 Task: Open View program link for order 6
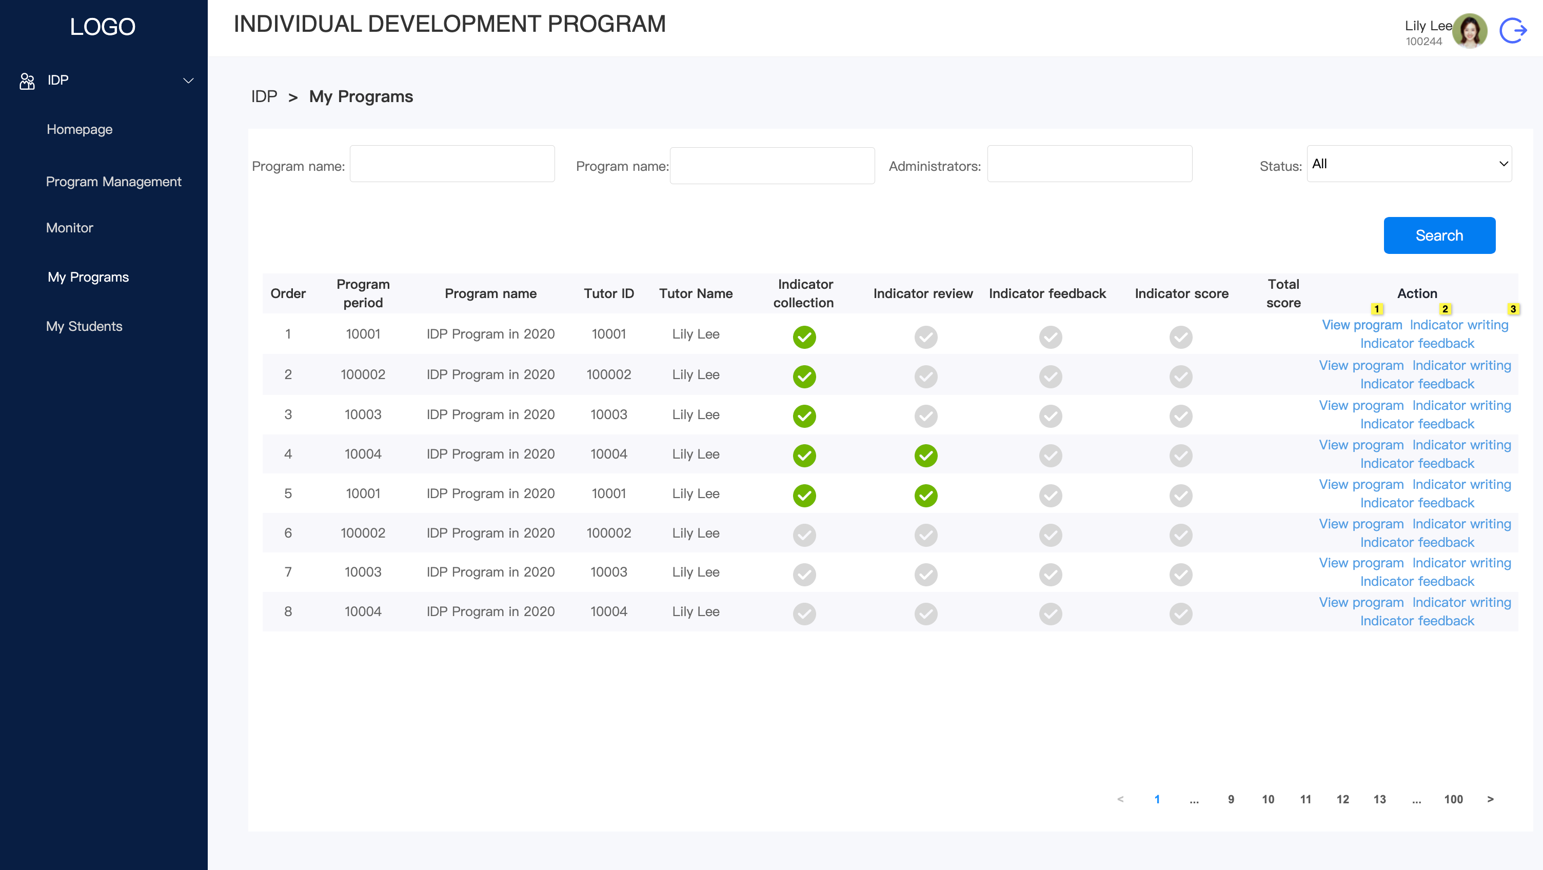1361,524
